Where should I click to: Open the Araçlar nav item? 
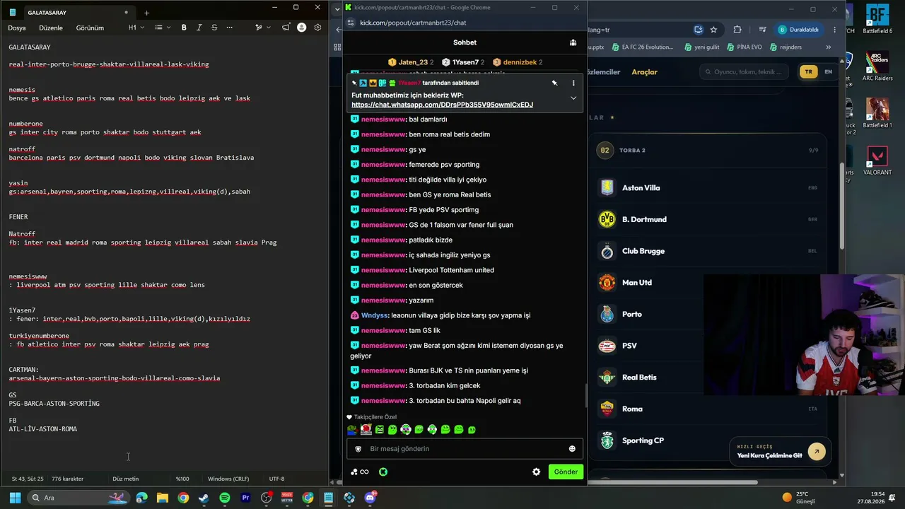click(644, 72)
